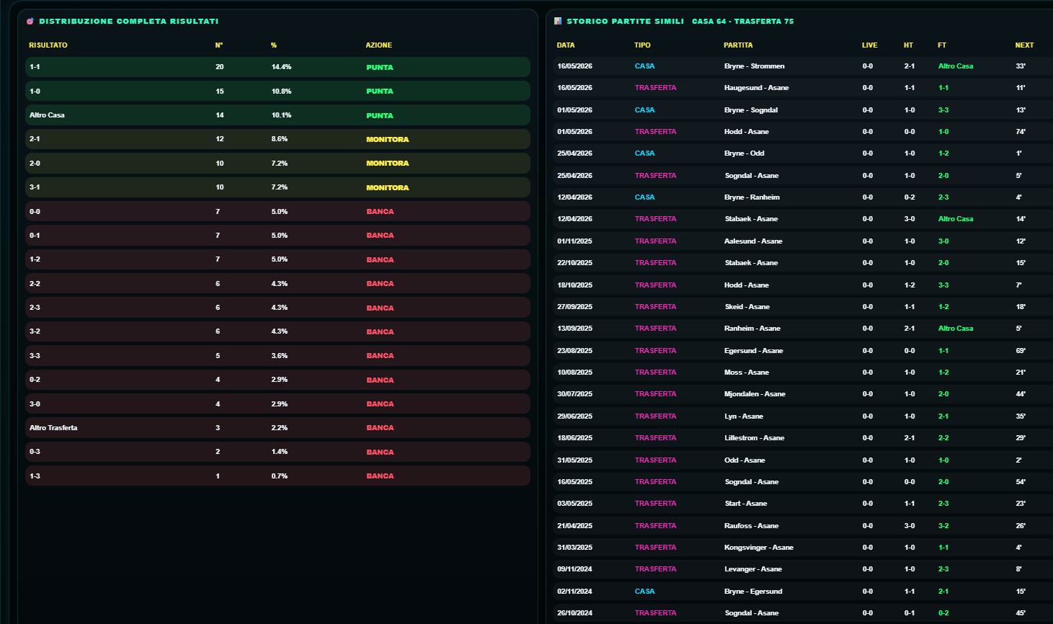Click the 0.7% percentage value

coord(279,476)
